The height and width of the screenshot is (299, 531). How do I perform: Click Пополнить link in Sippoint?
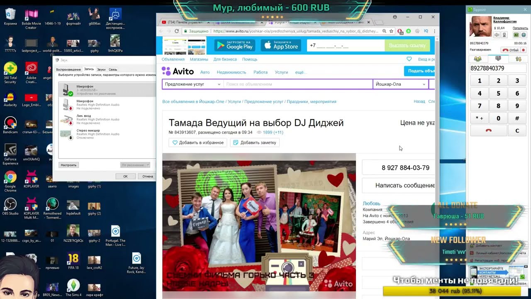520,28
